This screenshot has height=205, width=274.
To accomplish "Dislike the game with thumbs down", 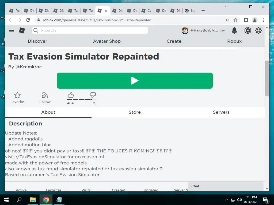I will point(93,95).
